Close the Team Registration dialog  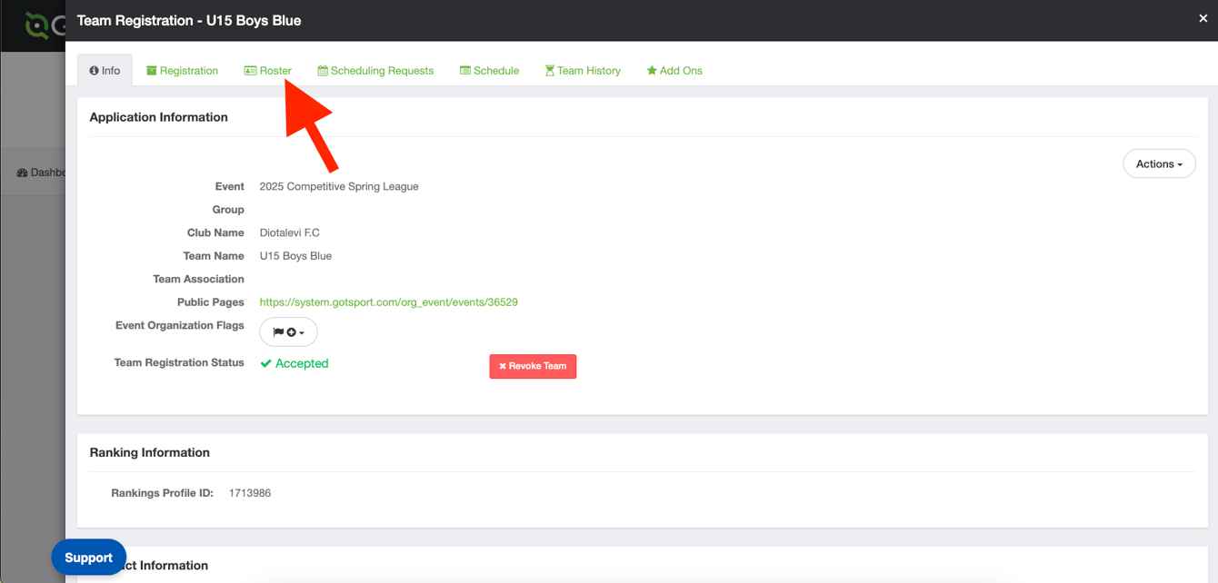(1203, 18)
